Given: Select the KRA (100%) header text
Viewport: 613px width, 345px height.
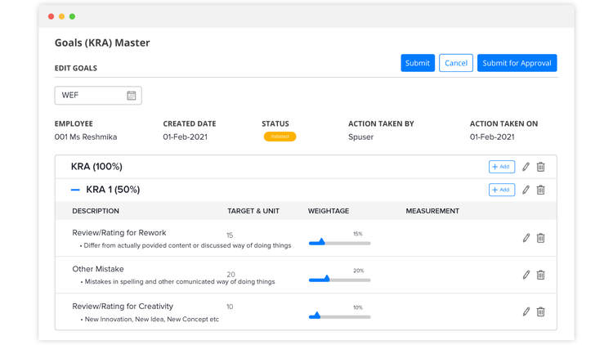Looking at the screenshot, I should click(x=96, y=167).
